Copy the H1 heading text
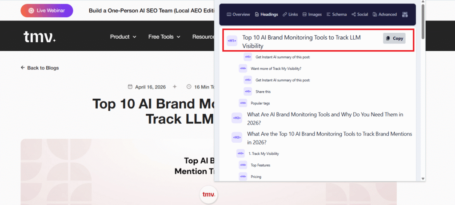 (x=394, y=38)
